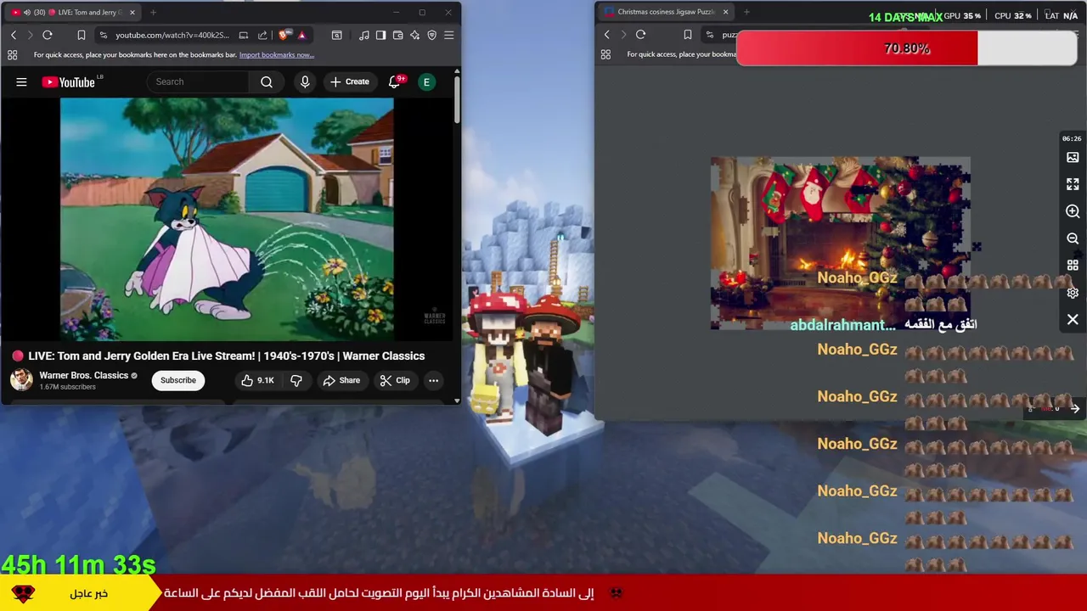Click the YouTube search input field

(x=200, y=81)
